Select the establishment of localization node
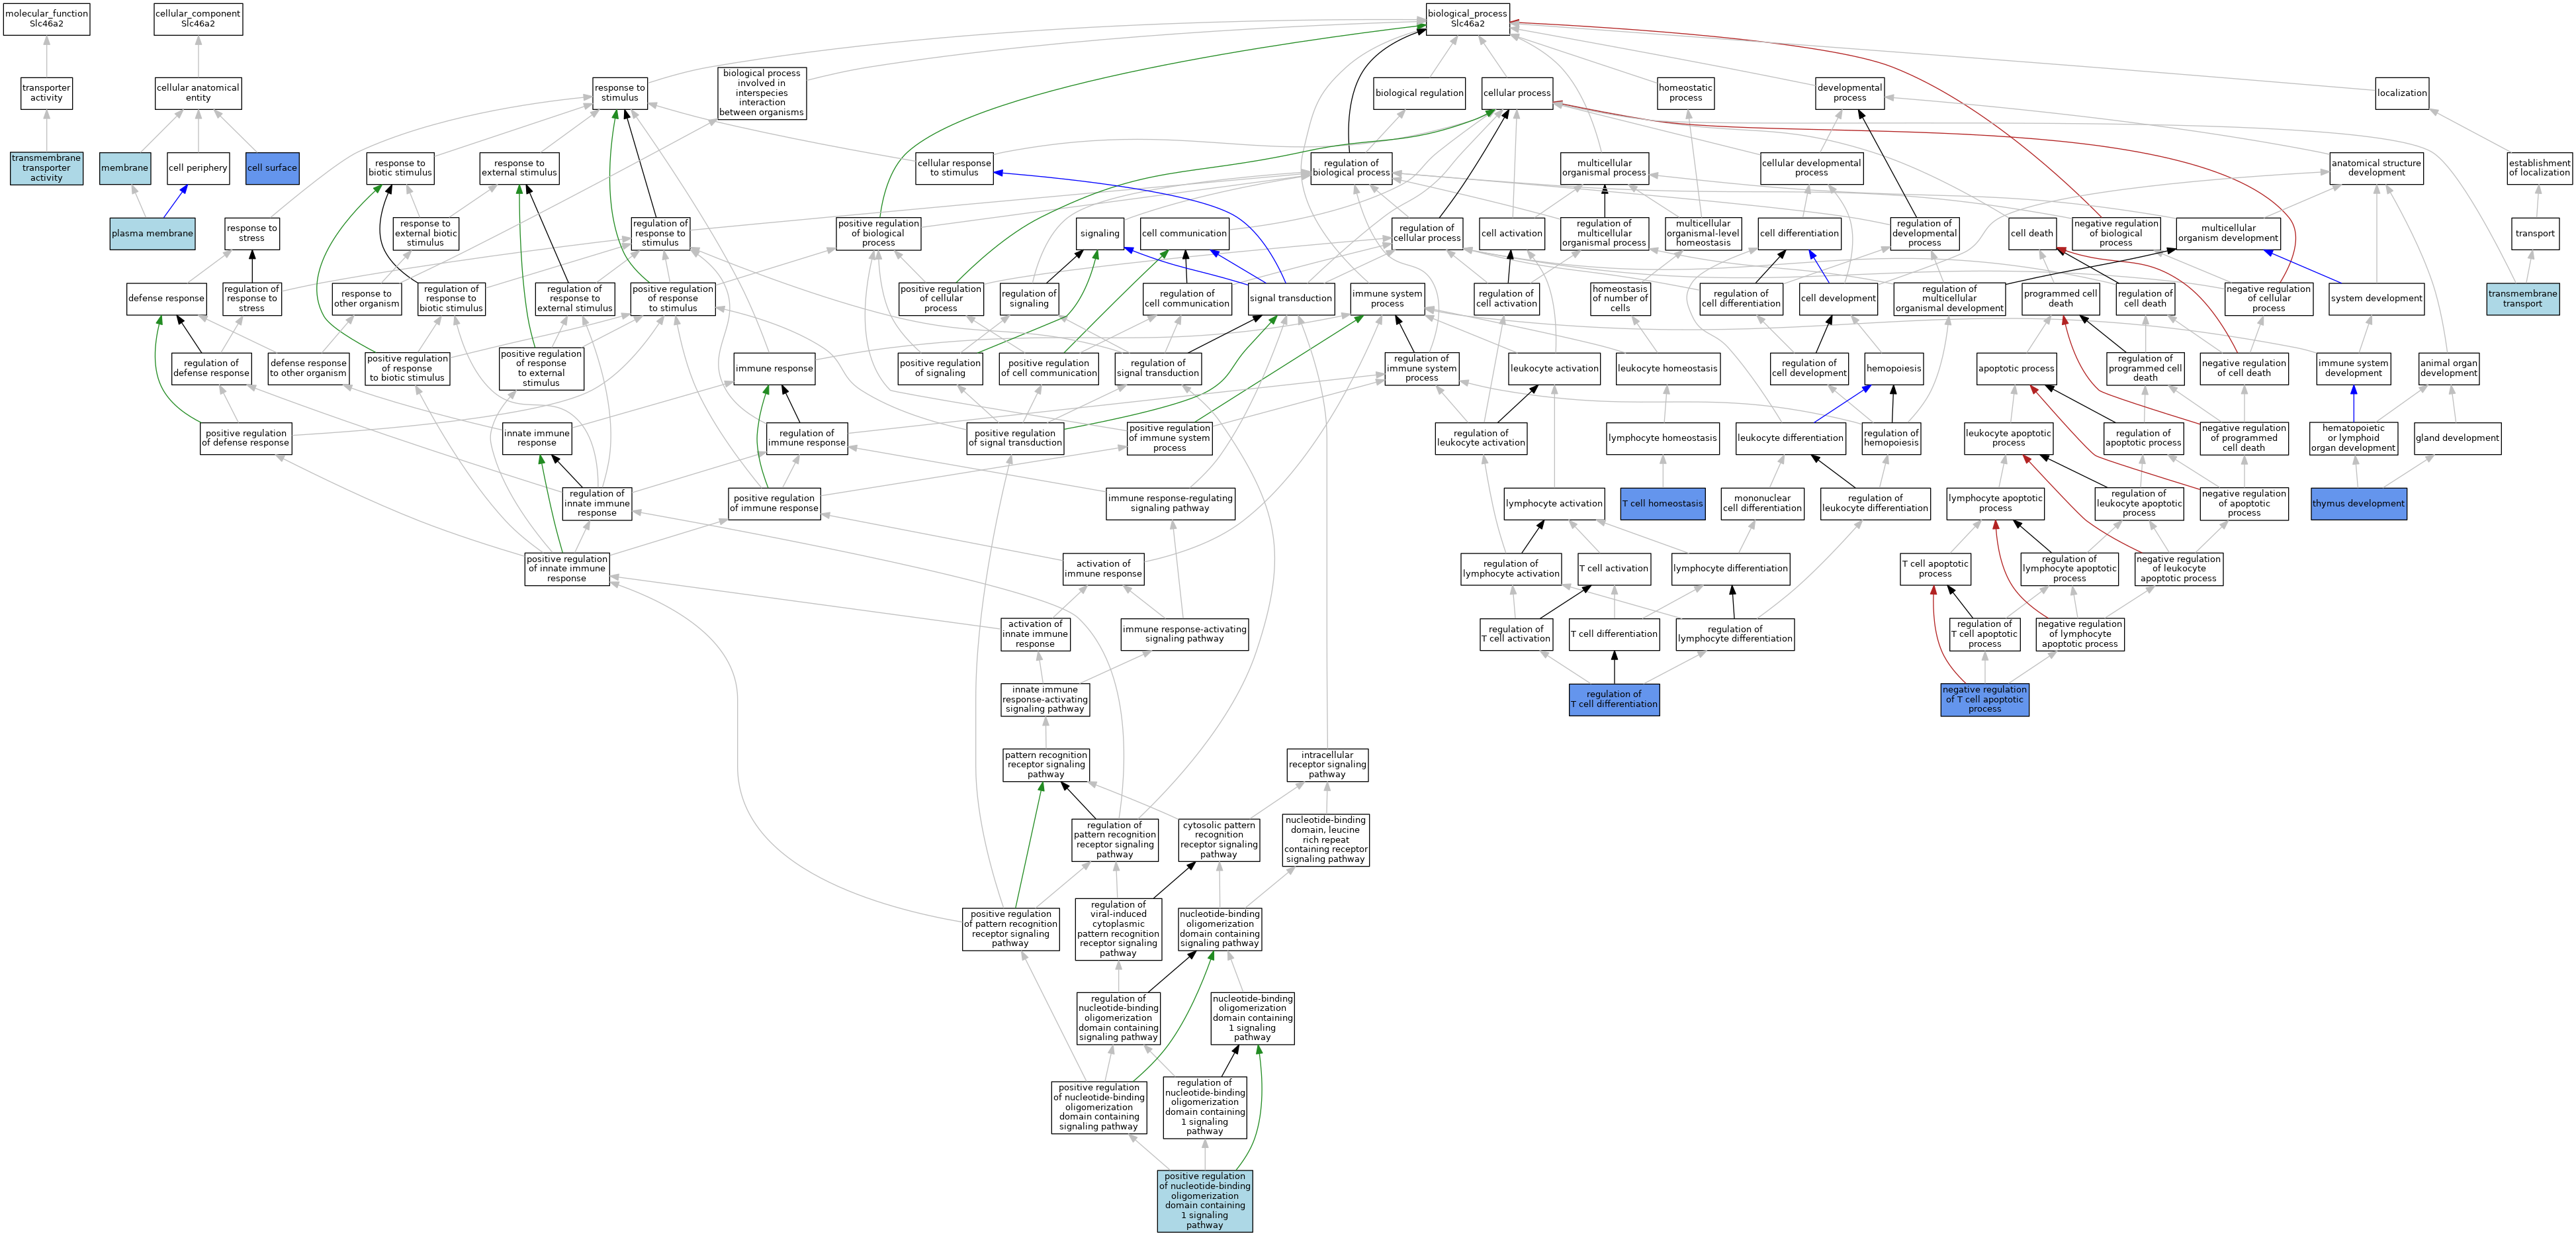 2539,168
